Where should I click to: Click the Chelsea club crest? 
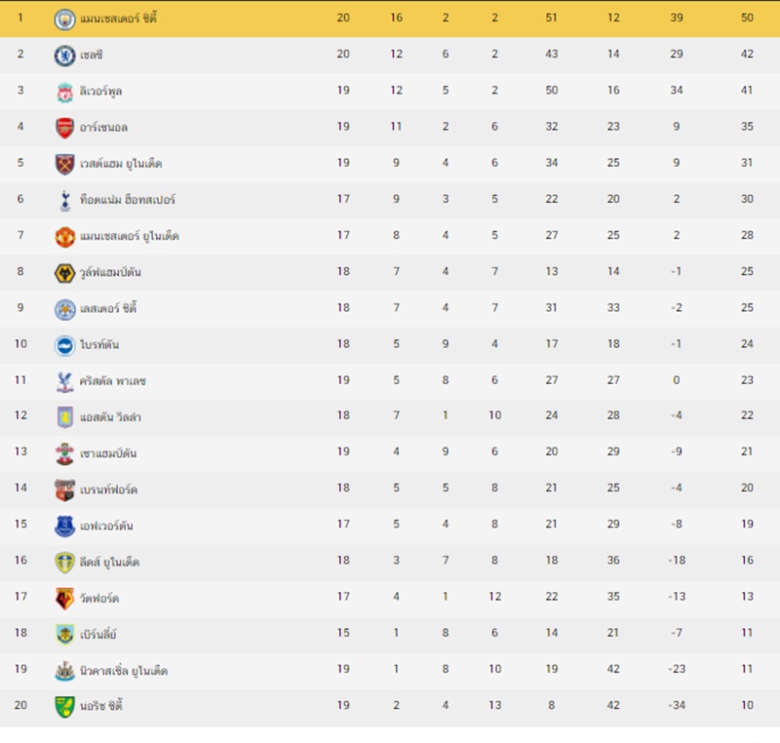tap(64, 56)
